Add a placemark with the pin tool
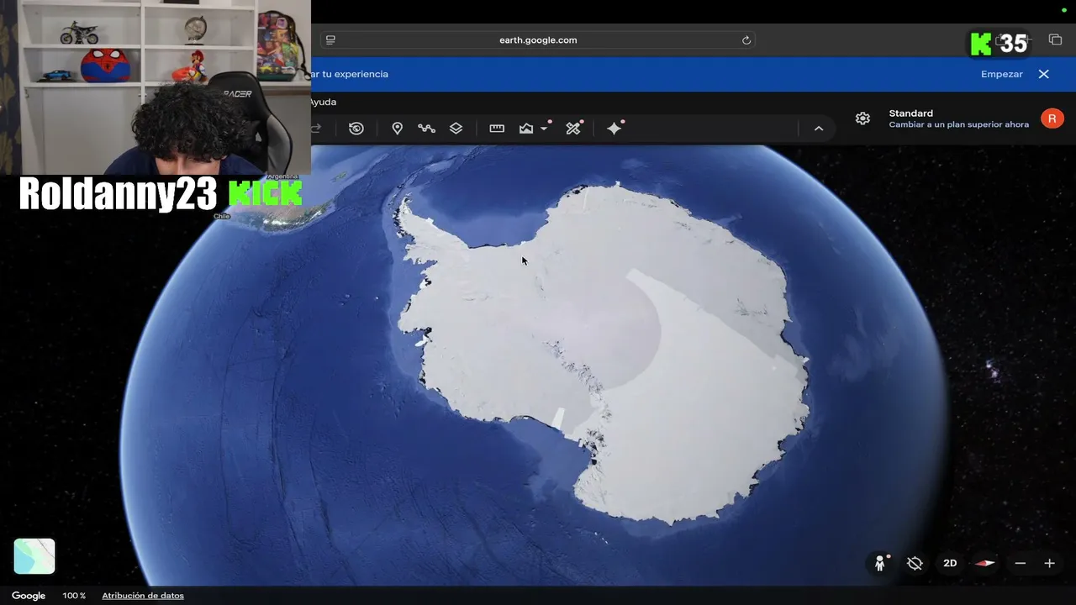Image resolution: width=1076 pixels, height=605 pixels. coord(398,129)
